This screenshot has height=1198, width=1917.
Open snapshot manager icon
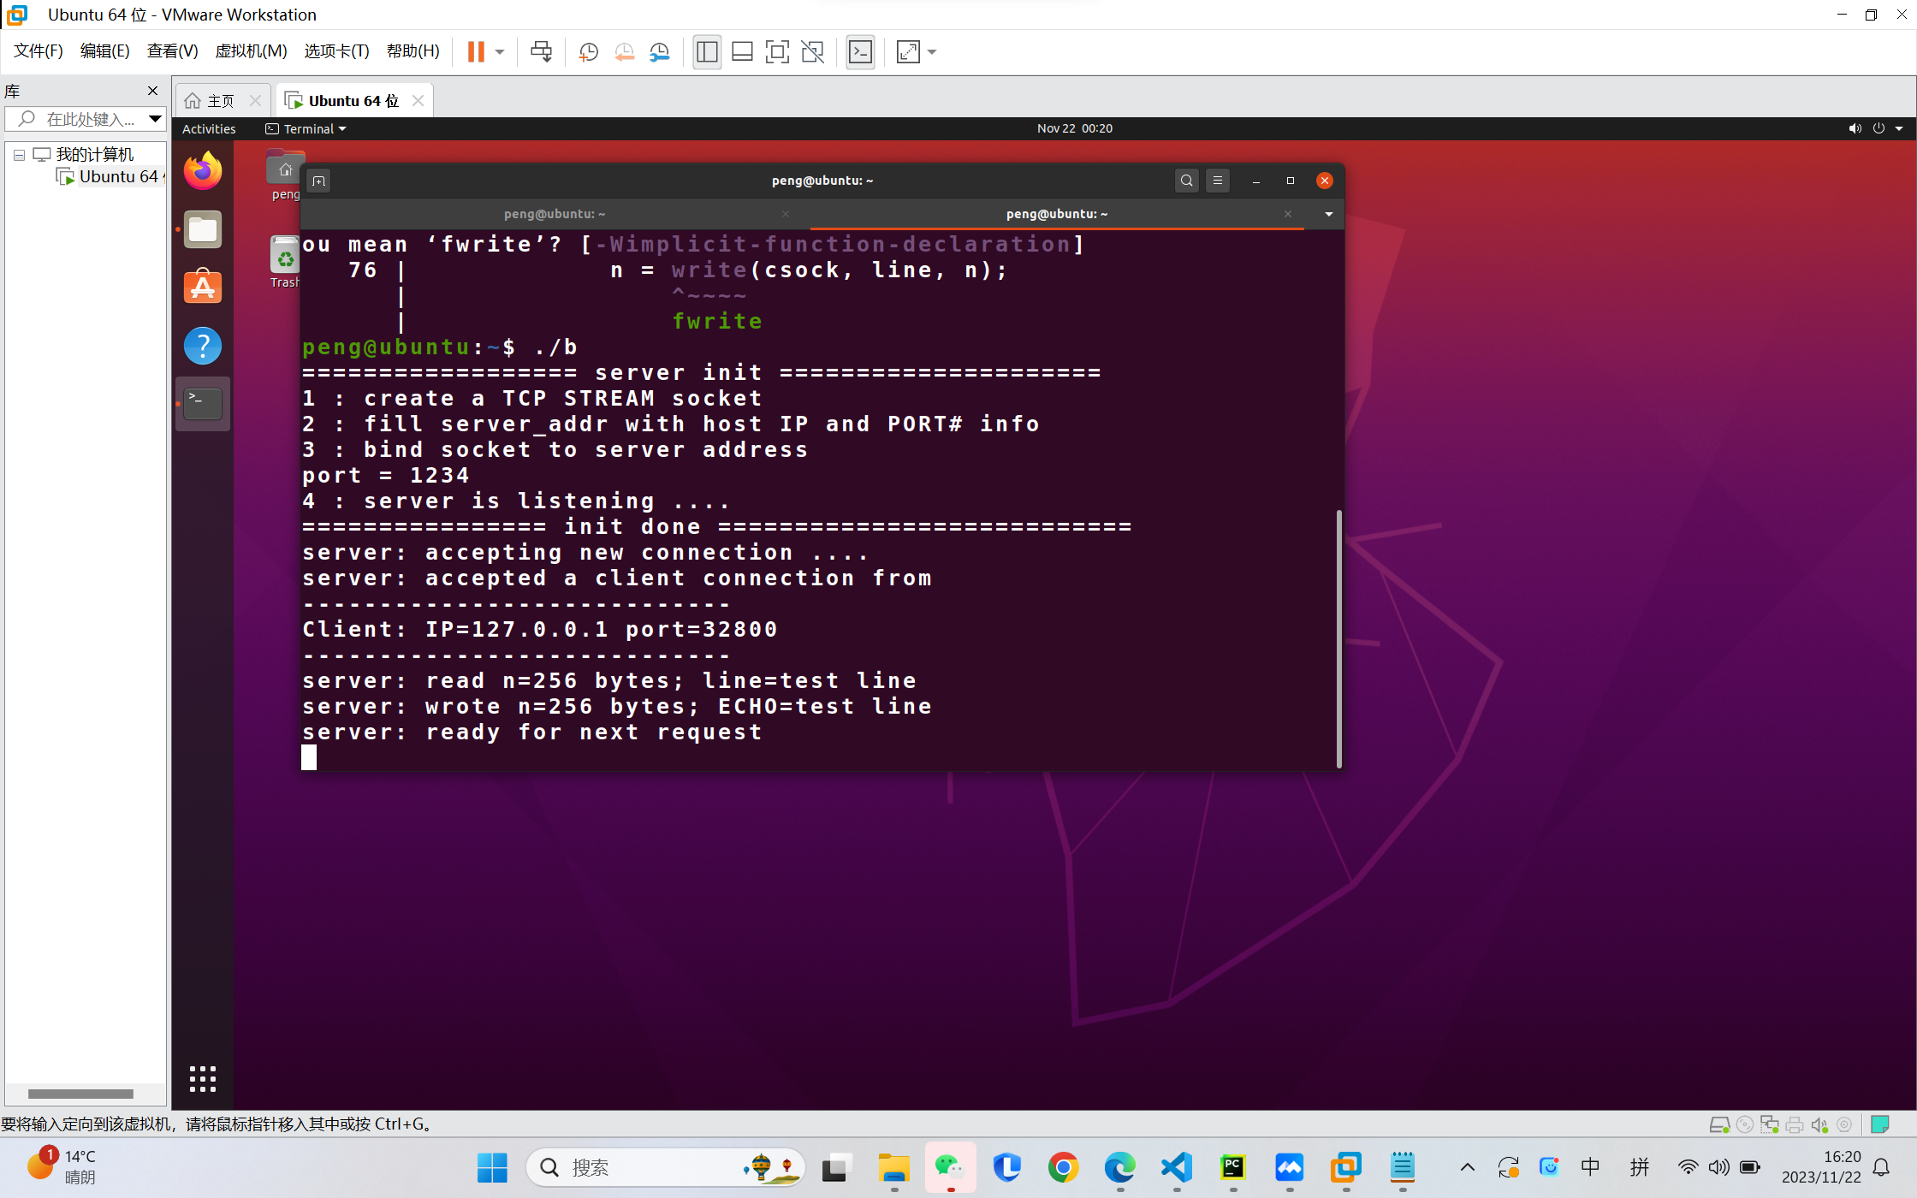659,52
